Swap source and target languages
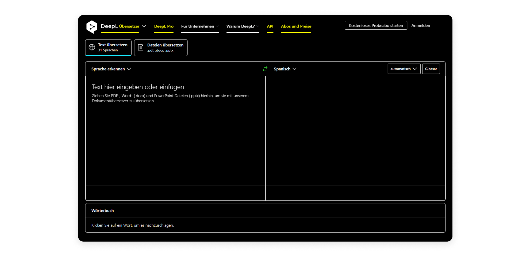The width and height of the screenshot is (530, 259). pos(265,69)
